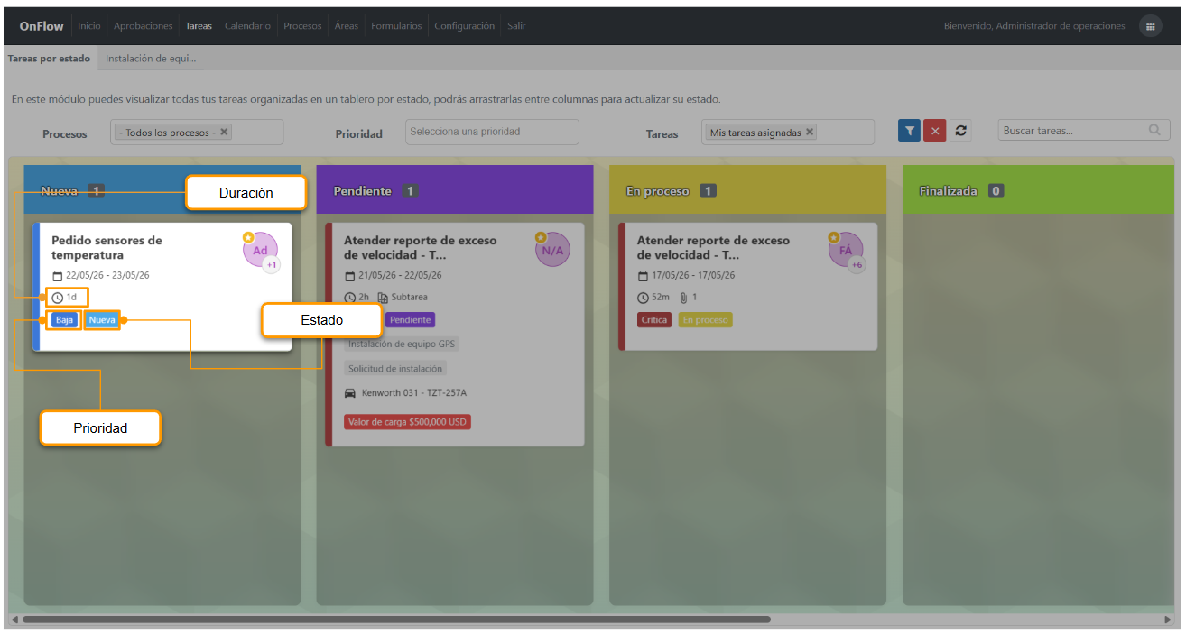Remove the 'Mis tareas asignadas' tag
Screen dimensions: 1186x634
click(810, 132)
